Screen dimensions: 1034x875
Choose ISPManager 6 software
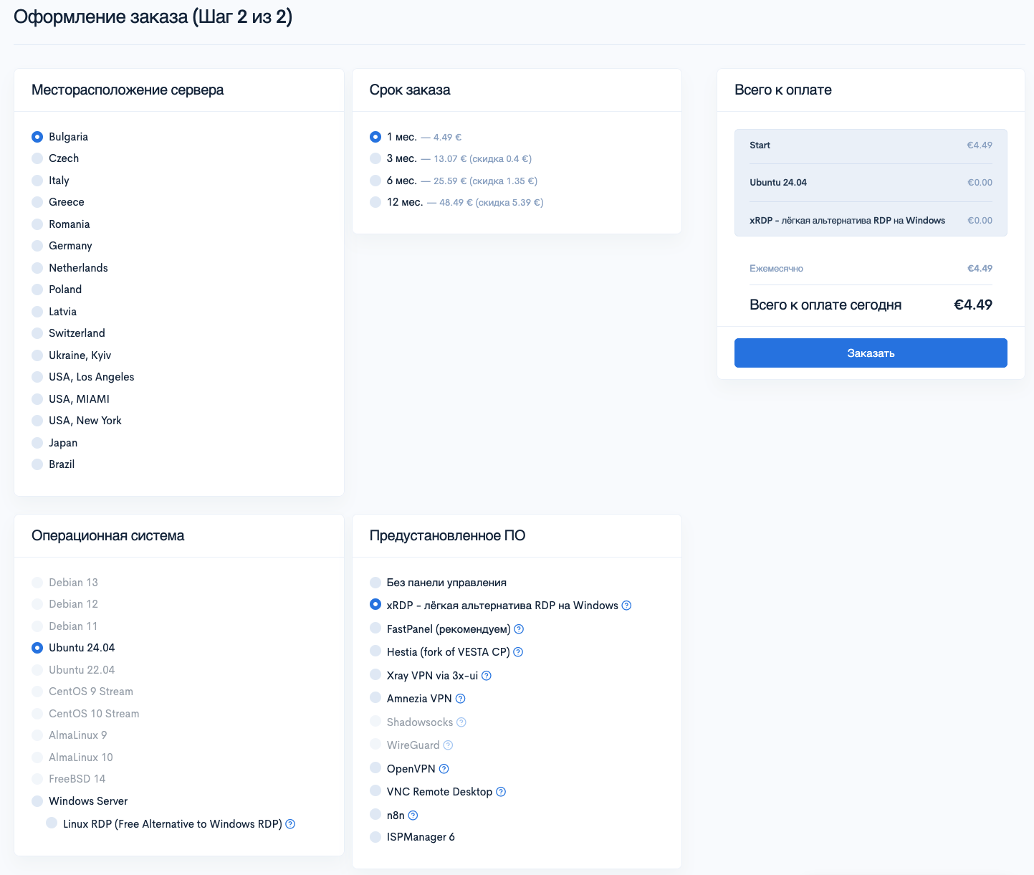click(x=375, y=837)
